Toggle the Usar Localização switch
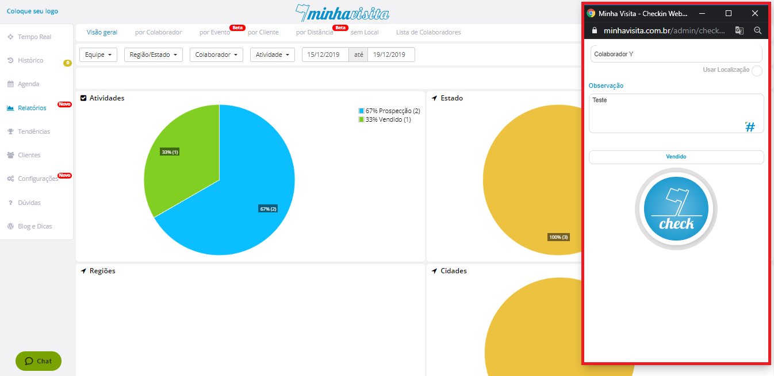Image resolution: width=774 pixels, height=376 pixels. pos(757,71)
